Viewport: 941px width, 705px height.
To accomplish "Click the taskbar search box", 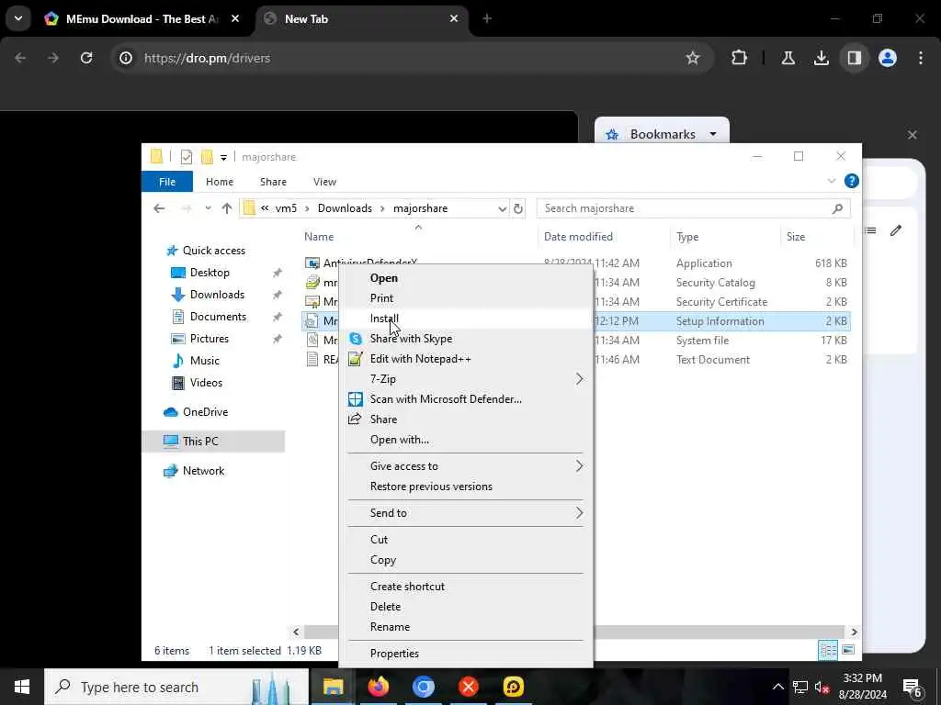I will (176, 687).
